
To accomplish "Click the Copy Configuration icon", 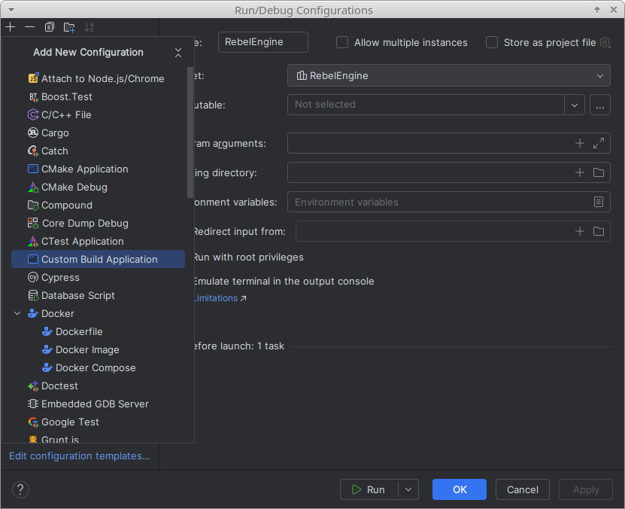I will (50, 27).
